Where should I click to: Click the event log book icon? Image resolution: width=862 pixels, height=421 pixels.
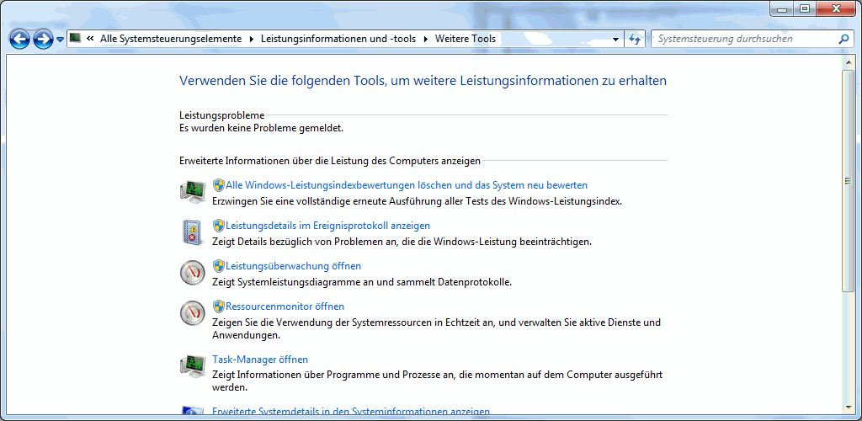(192, 232)
